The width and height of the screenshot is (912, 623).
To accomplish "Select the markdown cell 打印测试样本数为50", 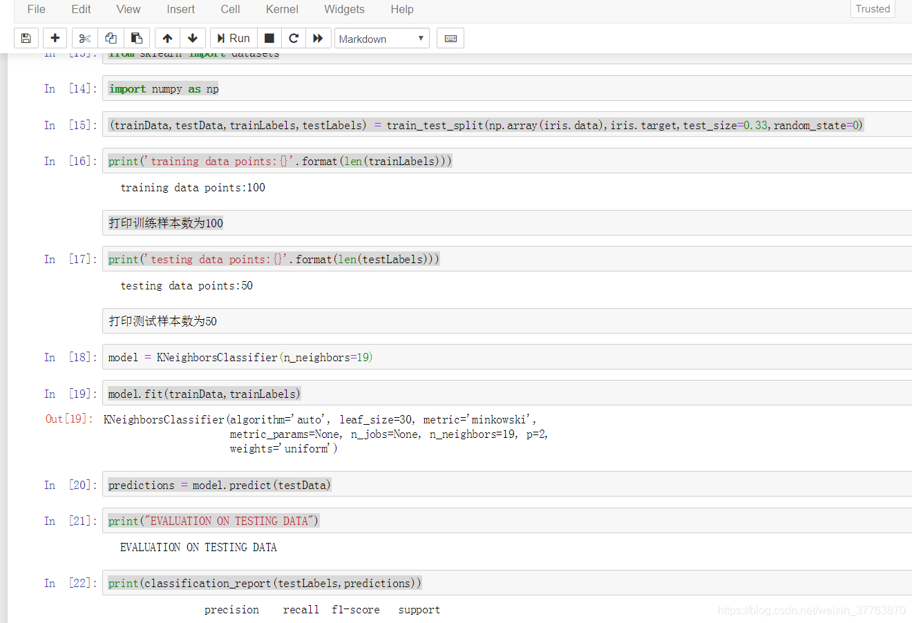I will pos(507,321).
